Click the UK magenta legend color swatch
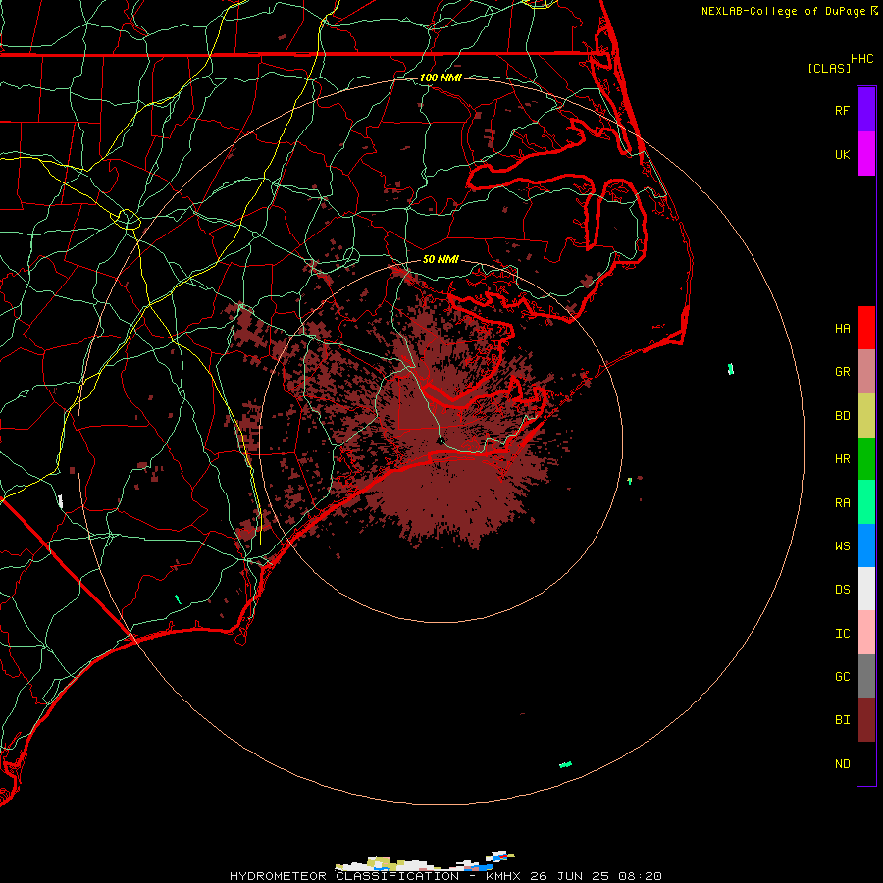The height and width of the screenshot is (883, 883). [866, 154]
